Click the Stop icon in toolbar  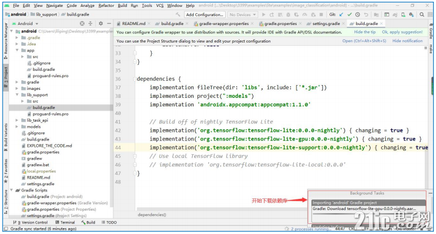tap(322, 14)
